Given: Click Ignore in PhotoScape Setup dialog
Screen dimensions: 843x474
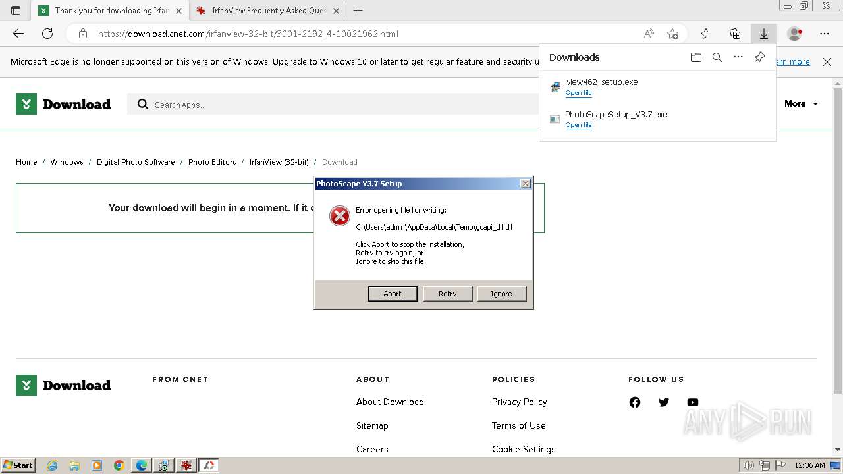Looking at the screenshot, I should click(x=501, y=294).
